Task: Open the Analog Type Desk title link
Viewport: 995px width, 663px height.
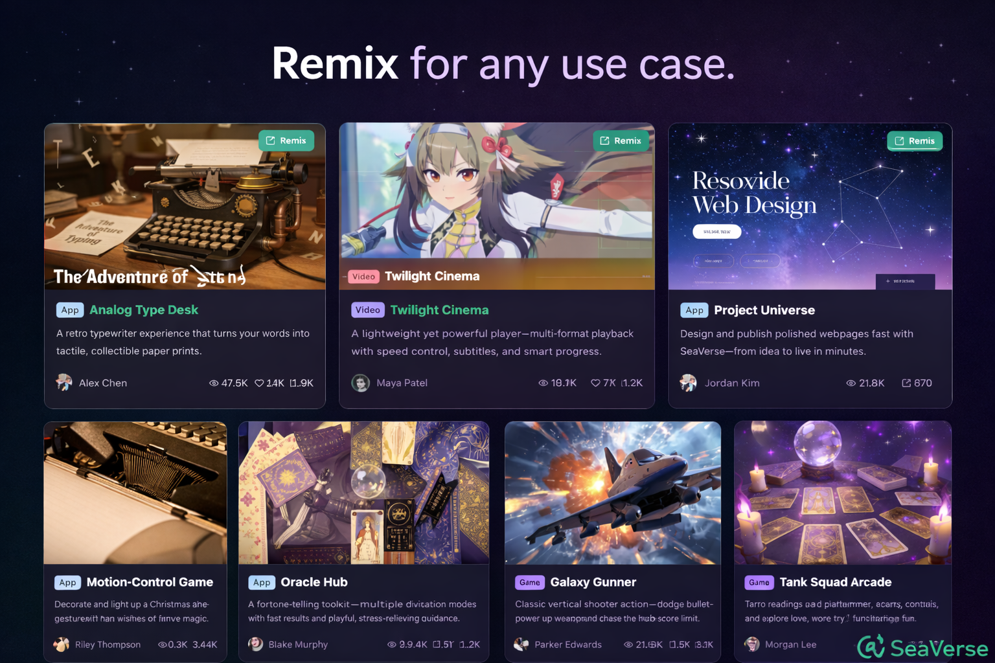Action: click(x=144, y=310)
